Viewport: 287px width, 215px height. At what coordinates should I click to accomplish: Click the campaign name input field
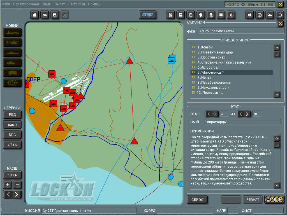point(241,31)
